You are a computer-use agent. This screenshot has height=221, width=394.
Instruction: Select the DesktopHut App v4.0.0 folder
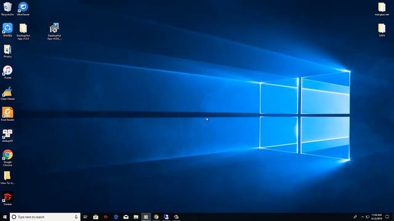[23, 31]
